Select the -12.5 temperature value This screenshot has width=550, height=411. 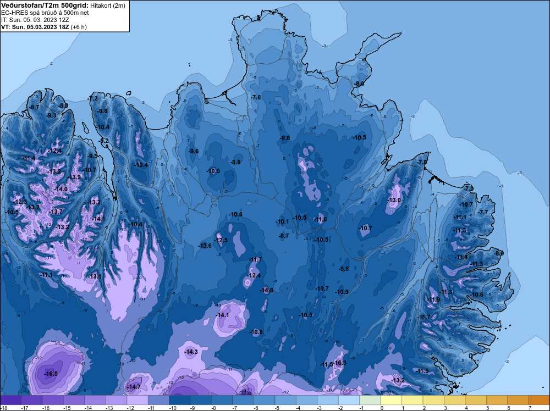point(221,240)
